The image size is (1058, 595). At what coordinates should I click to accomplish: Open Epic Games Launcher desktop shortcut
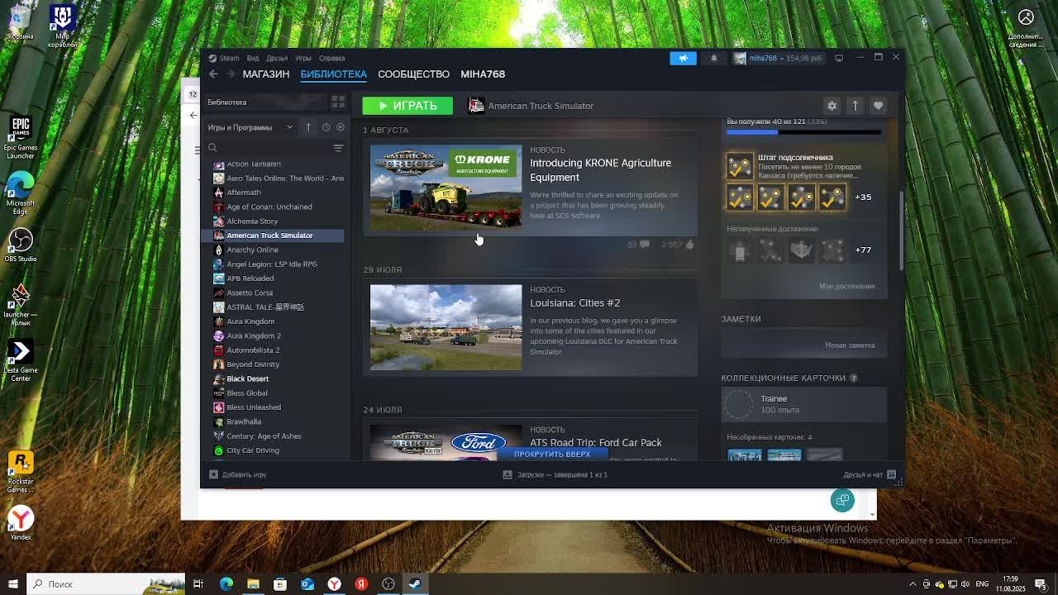tap(21, 138)
